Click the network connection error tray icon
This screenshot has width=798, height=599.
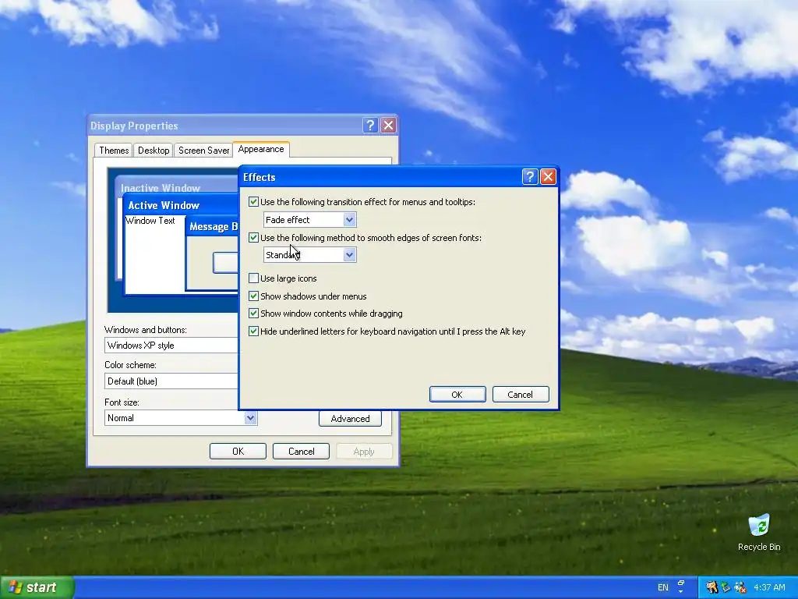pos(740,587)
